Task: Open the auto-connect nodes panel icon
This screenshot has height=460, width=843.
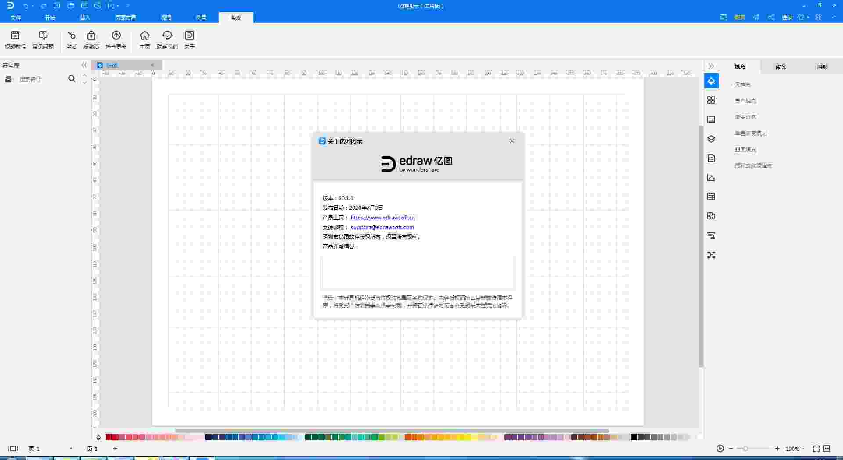Action: point(711,255)
